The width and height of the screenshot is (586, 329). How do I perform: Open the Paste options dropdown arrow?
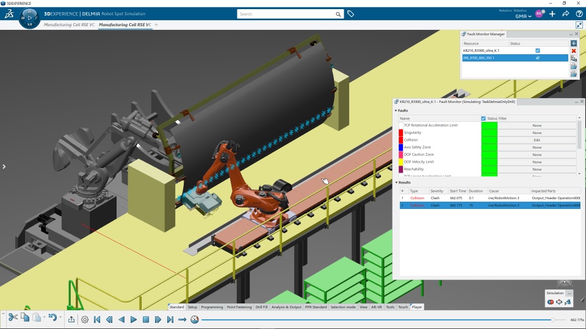click(44, 317)
